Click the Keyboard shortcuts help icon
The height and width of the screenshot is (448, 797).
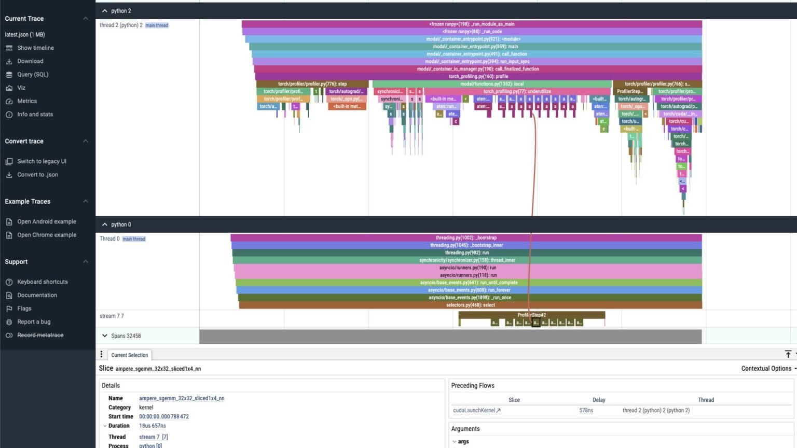pyautogui.click(x=9, y=282)
